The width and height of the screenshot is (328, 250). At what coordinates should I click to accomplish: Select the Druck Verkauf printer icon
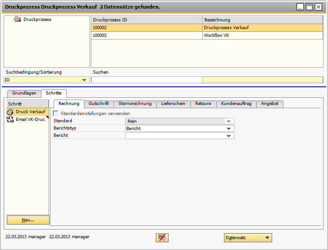(10, 112)
